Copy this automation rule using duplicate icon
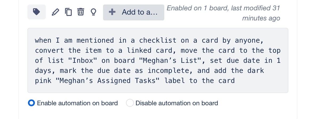 tap(68, 12)
